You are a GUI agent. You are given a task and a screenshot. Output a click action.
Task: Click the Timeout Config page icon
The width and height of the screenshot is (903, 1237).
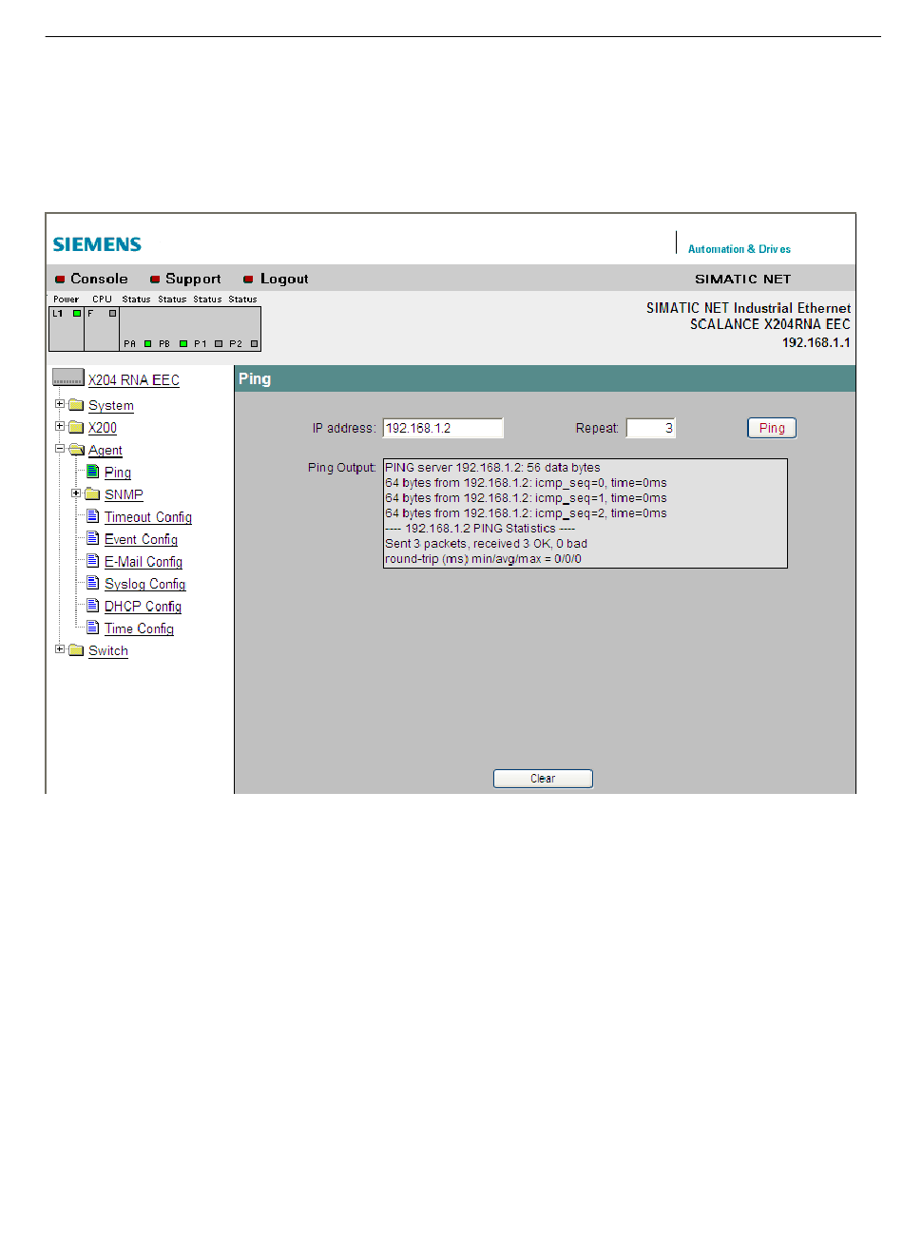[93, 516]
